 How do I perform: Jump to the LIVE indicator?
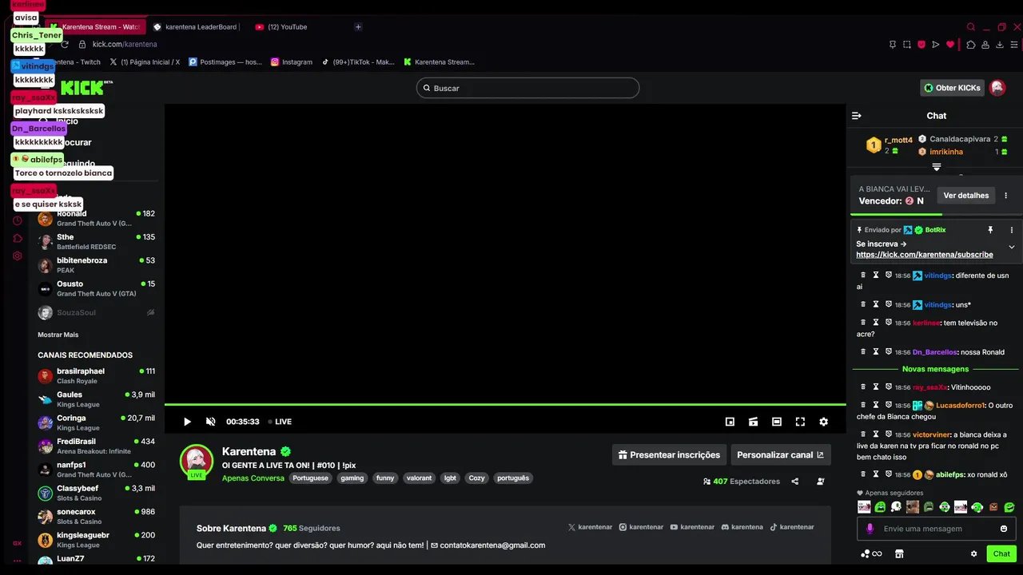click(280, 422)
